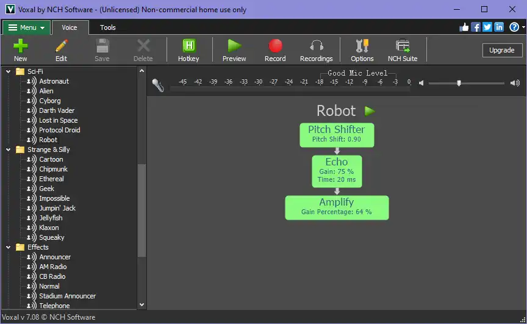Click the New voice plus icon
527x324 pixels.
(x=21, y=46)
